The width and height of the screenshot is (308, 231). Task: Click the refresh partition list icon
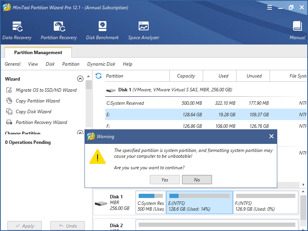click(x=98, y=76)
